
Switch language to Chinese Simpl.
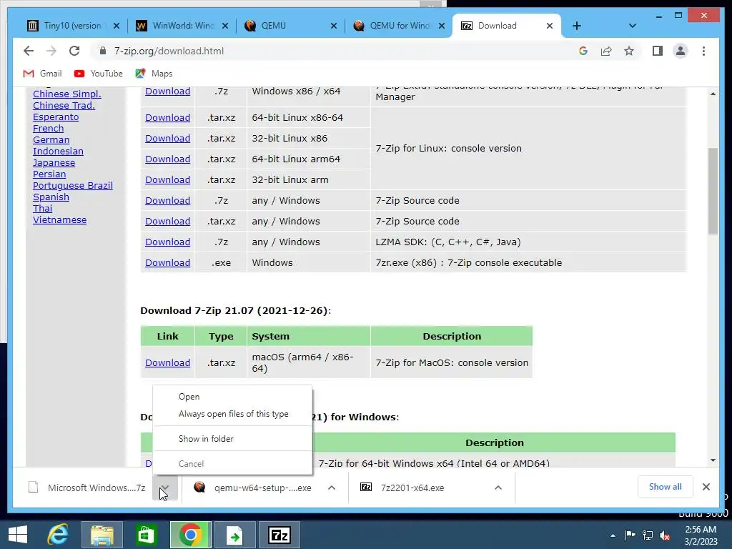67,94
